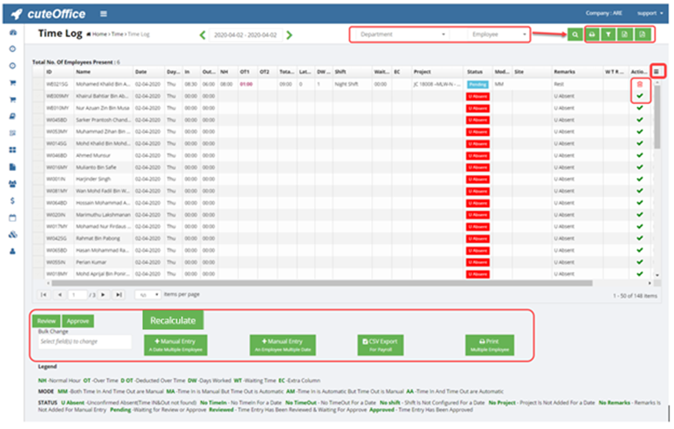
Task: Toggle the hamburger menu beside cuteOffice logo
Action: click(x=103, y=14)
